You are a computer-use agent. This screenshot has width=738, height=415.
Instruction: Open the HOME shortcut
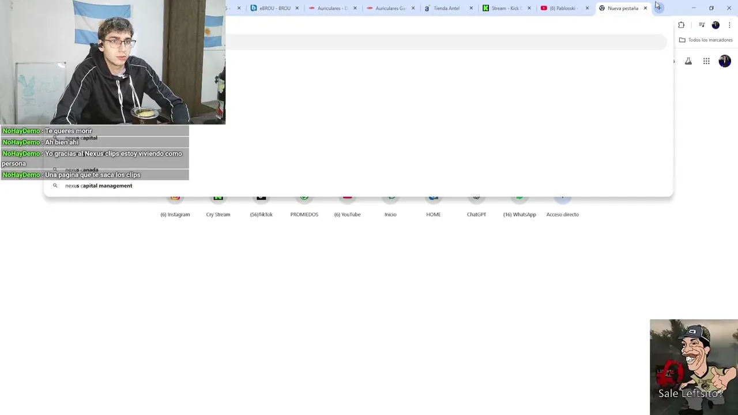tap(434, 205)
